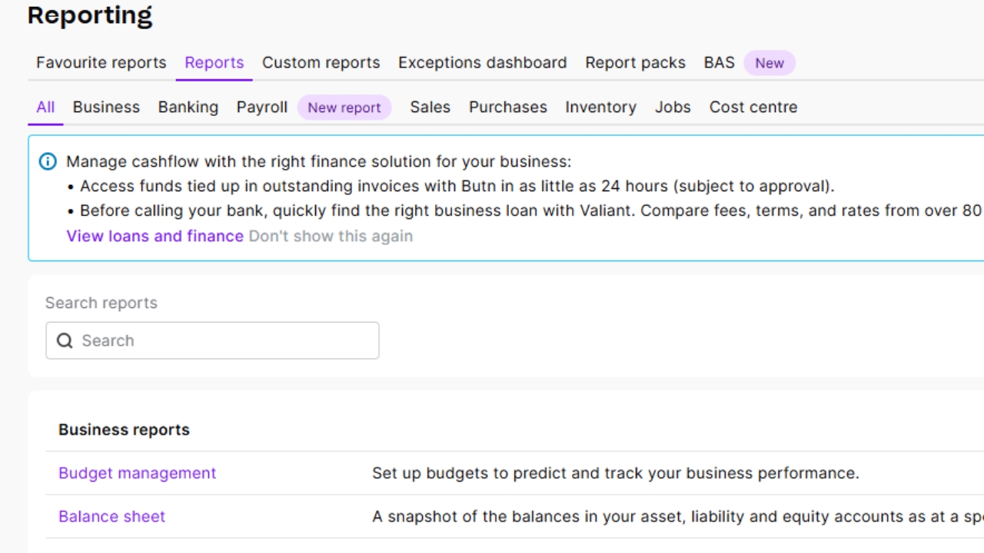Click the Butn outstanding invoices bullet text
Screen dimensions: 984x553
click(x=457, y=186)
